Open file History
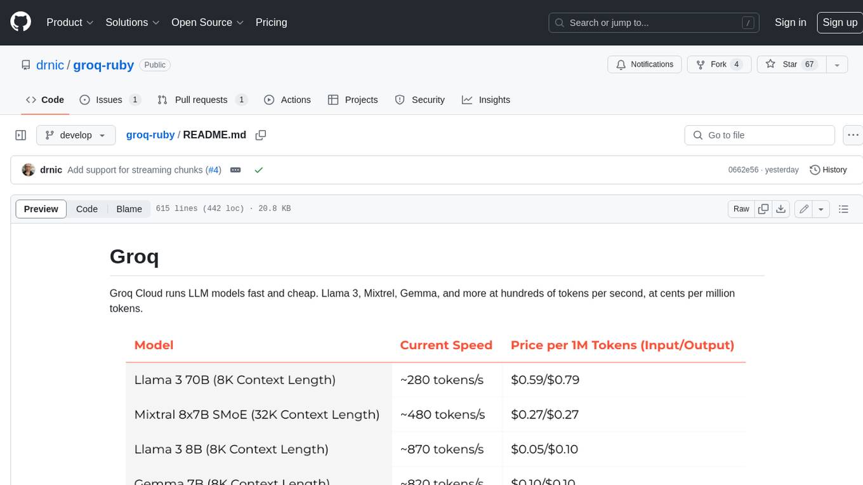 click(829, 170)
